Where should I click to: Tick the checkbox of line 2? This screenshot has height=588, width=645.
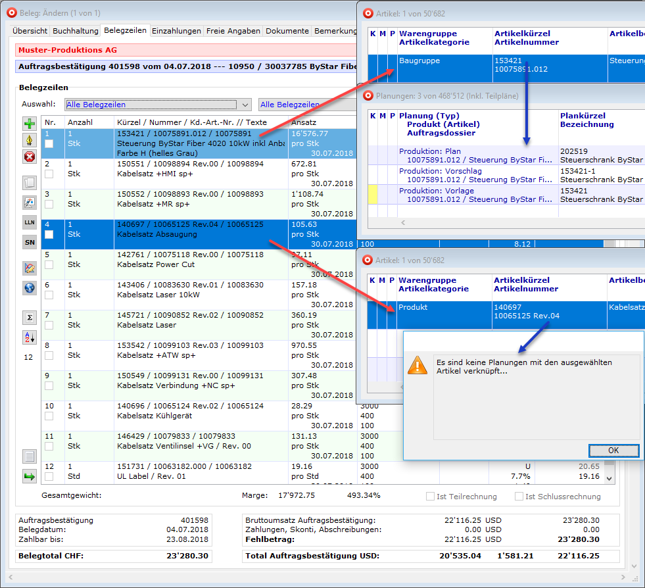(x=49, y=174)
